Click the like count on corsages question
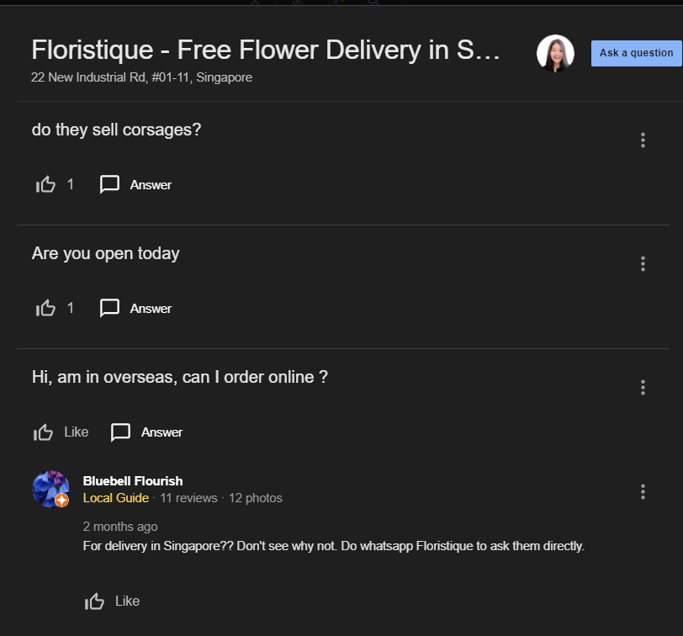Image resolution: width=683 pixels, height=636 pixels. (x=71, y=184)
